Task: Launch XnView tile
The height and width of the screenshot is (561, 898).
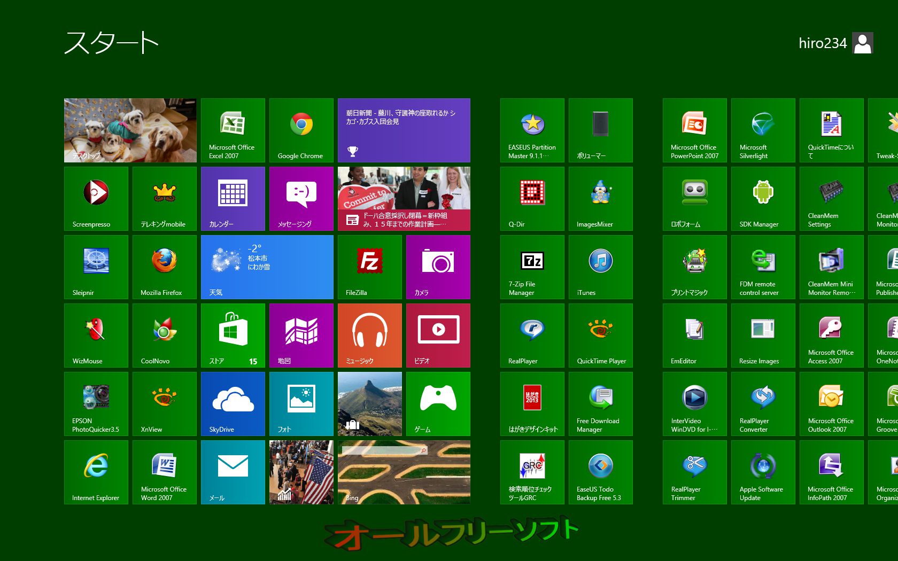Action: tap(165, 404)
